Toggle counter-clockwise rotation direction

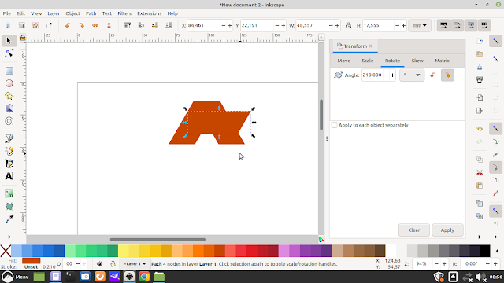click(432, 75)
